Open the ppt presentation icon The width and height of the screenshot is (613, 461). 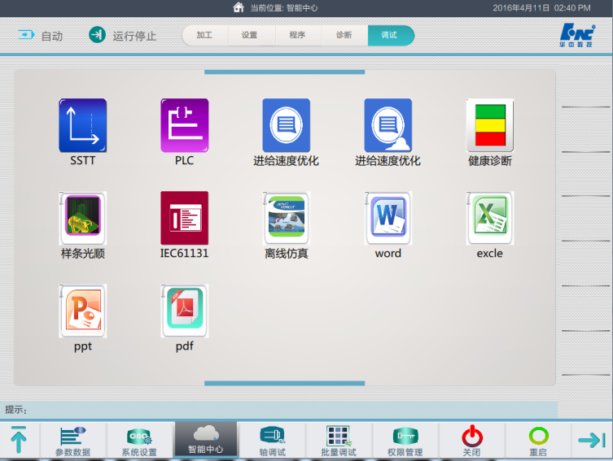coord(82,311)
